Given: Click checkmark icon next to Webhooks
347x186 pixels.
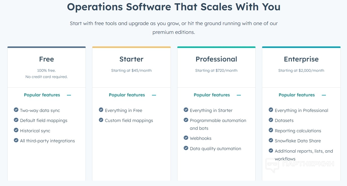Looking at the screenshot, I should coord(186,138).
